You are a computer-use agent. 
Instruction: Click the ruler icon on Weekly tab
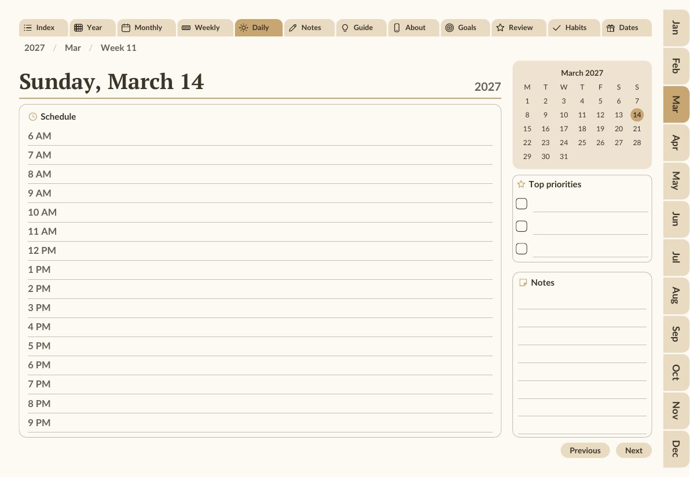click(186, 28)
